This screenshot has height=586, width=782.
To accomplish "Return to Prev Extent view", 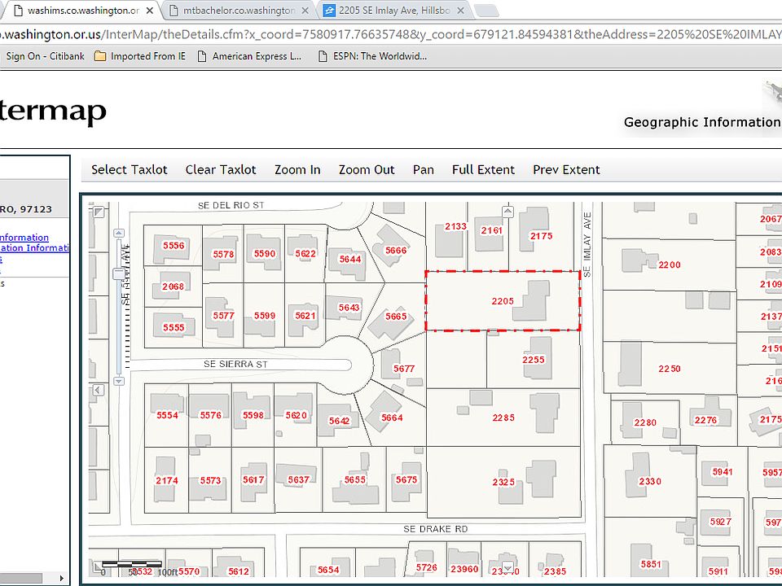I will 566,170.
